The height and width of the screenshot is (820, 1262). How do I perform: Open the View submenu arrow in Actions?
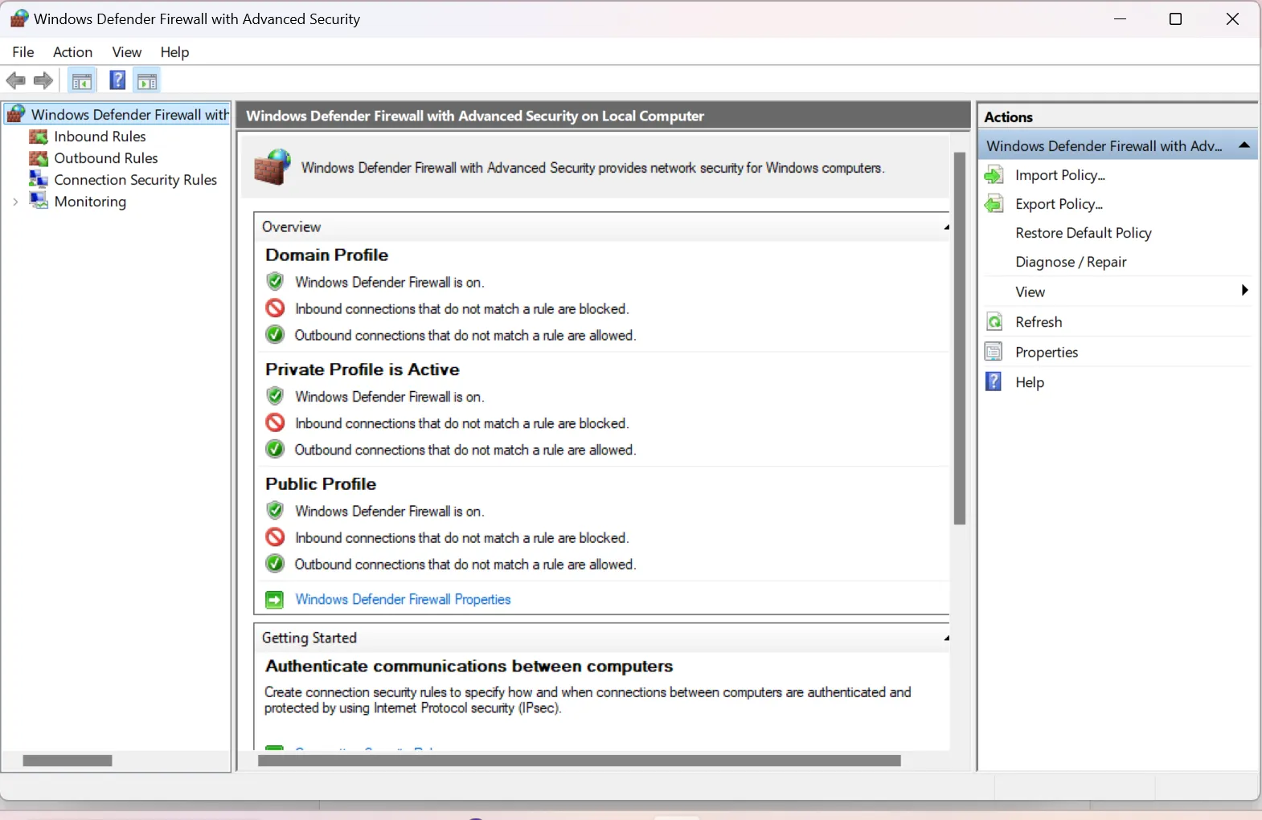1244,291
